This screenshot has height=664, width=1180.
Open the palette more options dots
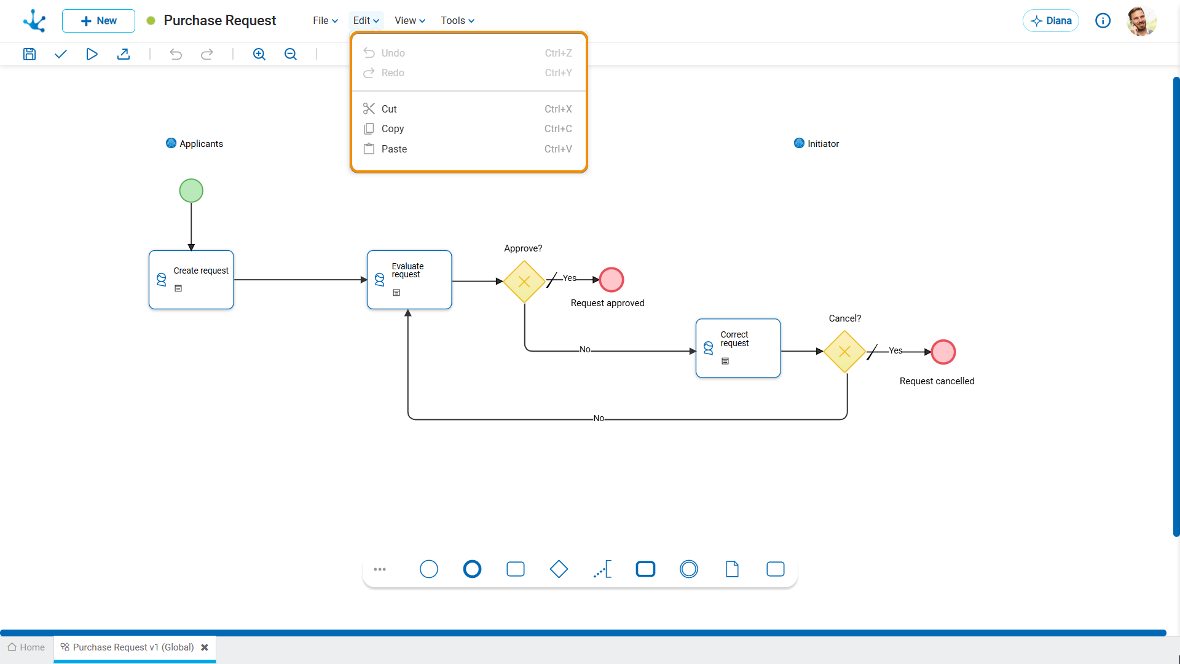380,569
